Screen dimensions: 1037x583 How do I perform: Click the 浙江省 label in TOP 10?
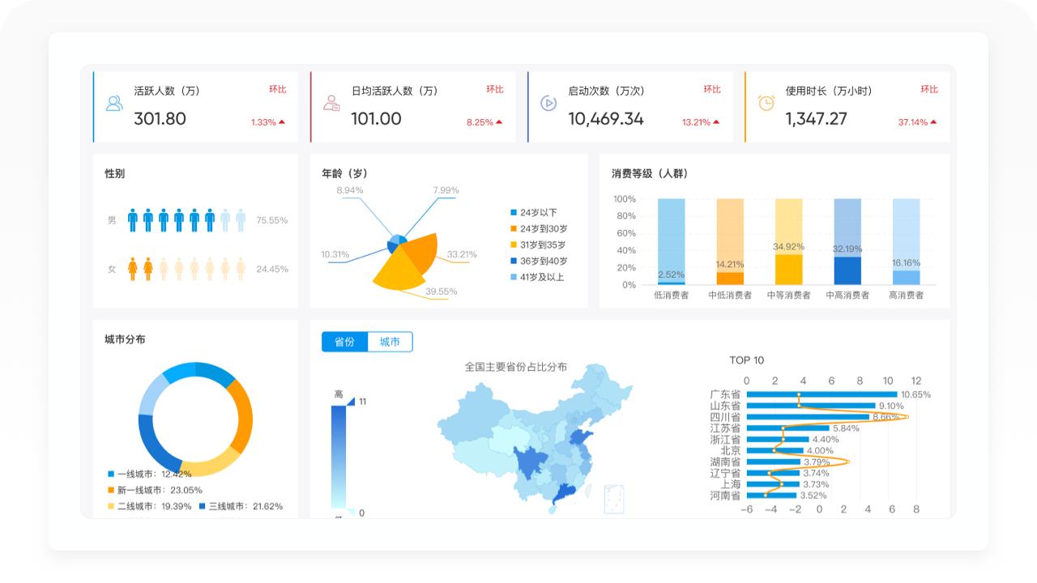tap(725, 440)
